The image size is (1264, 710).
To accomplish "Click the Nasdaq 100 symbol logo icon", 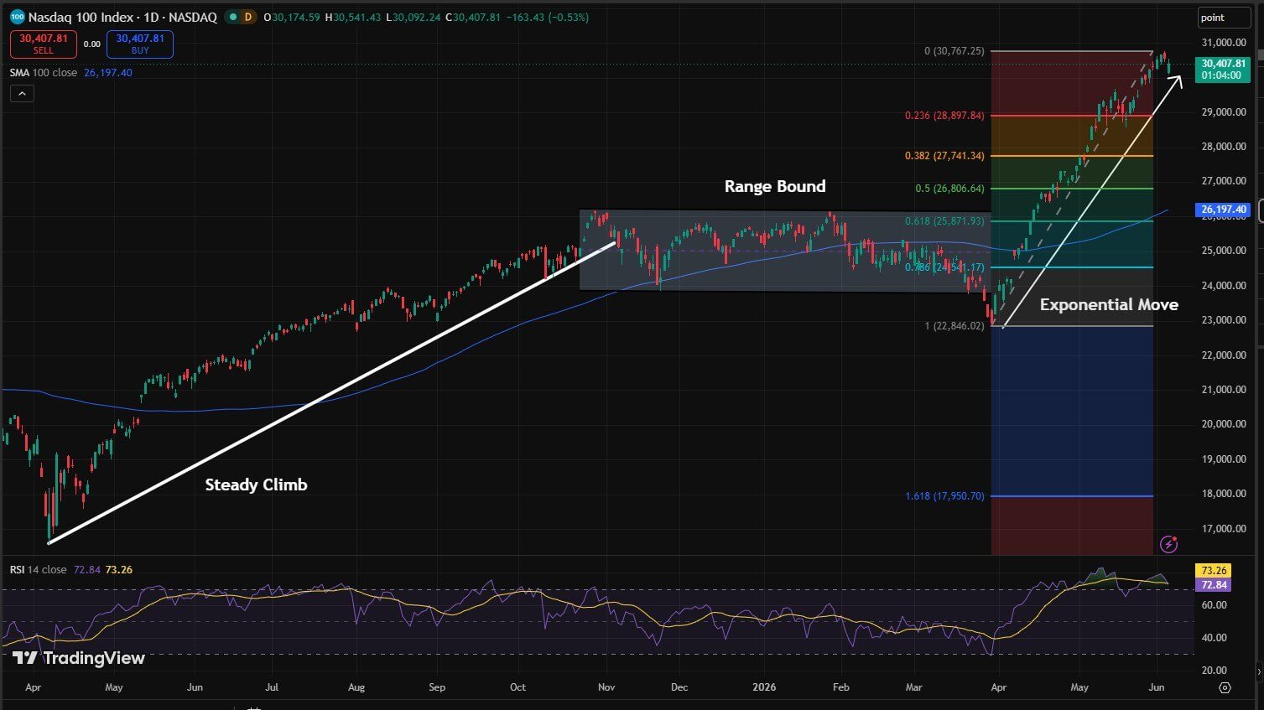I will pyautogui.click(x=17, y=17).
